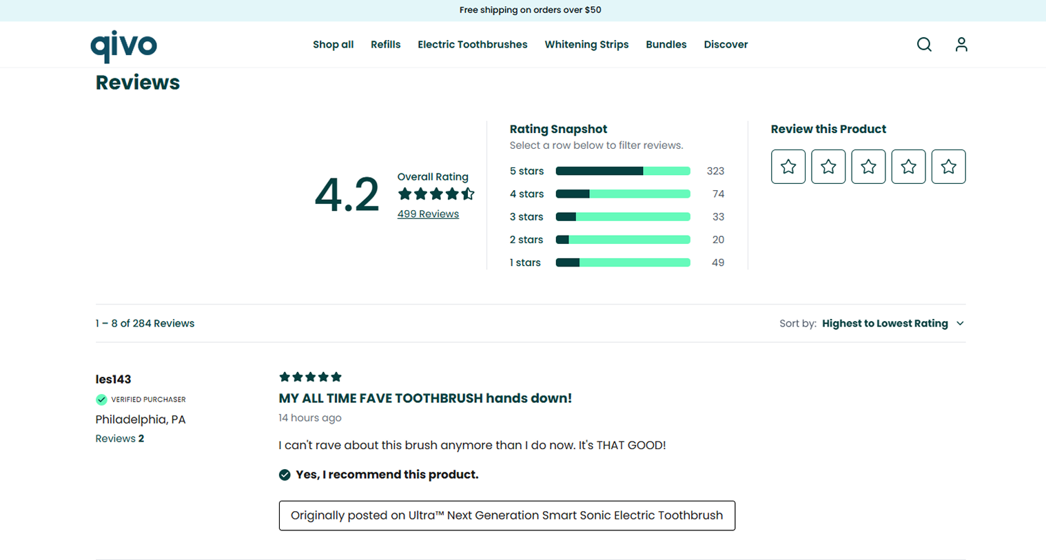Click the free shipping banner text
Viewport: 1046px width, 560px height.
coord(530,10)
